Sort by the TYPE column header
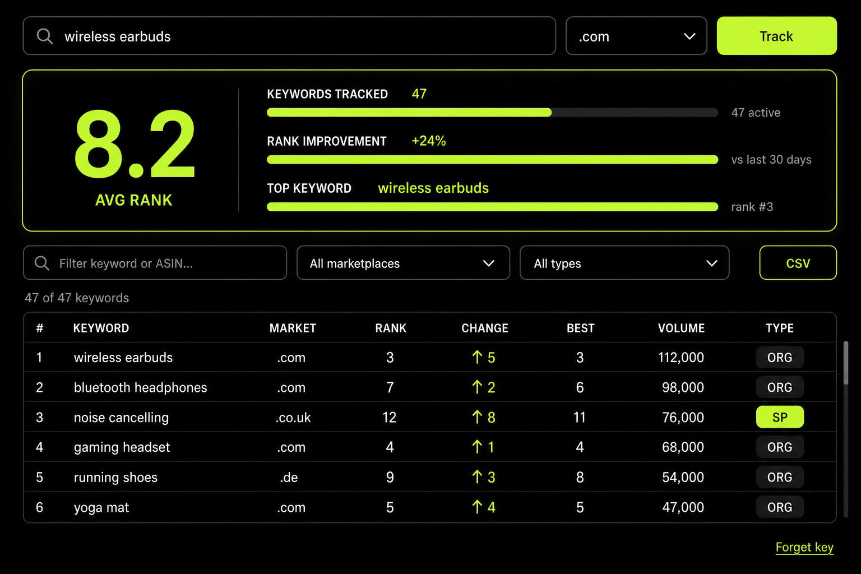This screenshot has height=574, width=861. click(x=780, y=328)
